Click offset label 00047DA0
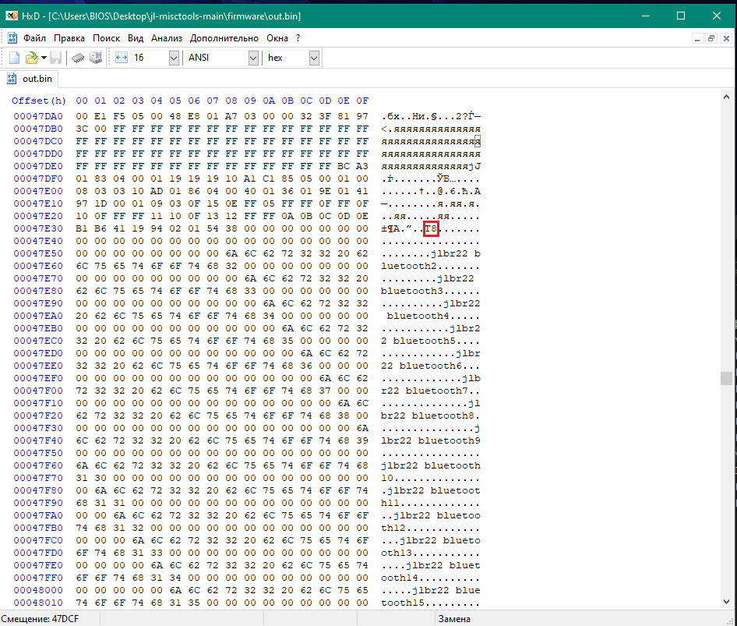Viewport: 737px width, 626px height. tap(38, 116)
